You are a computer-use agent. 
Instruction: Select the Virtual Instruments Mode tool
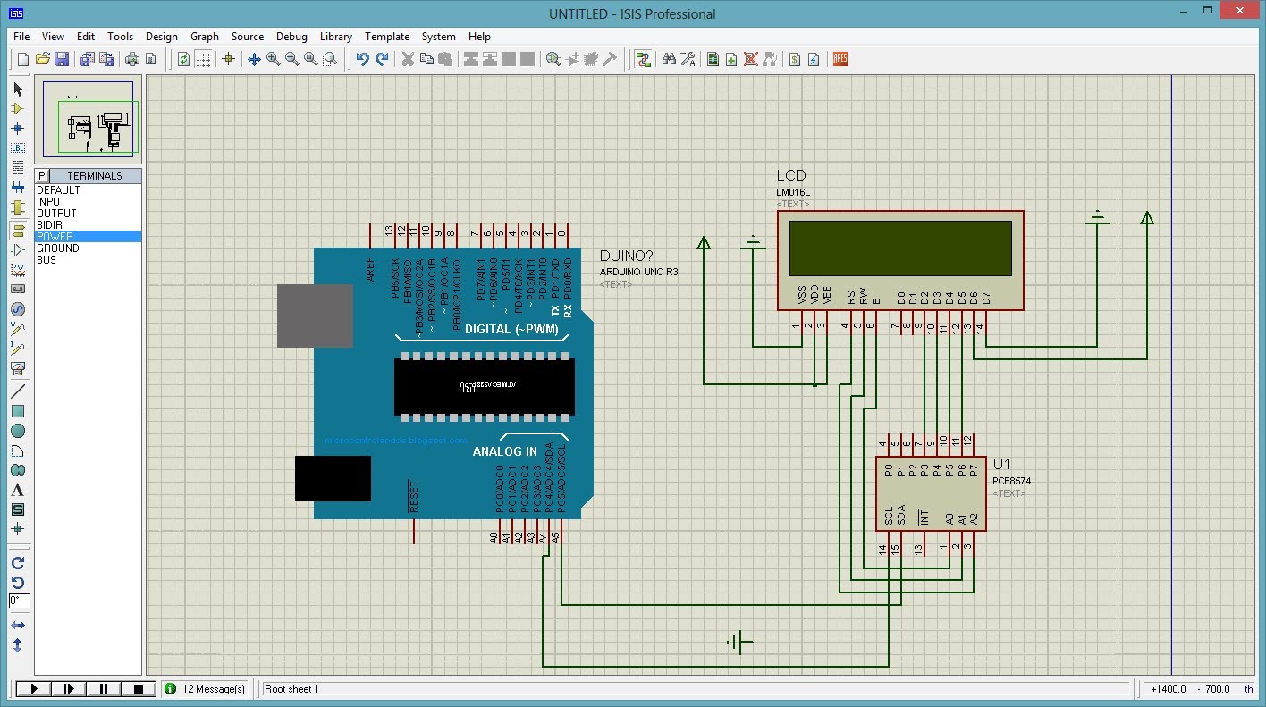(17, 367)
